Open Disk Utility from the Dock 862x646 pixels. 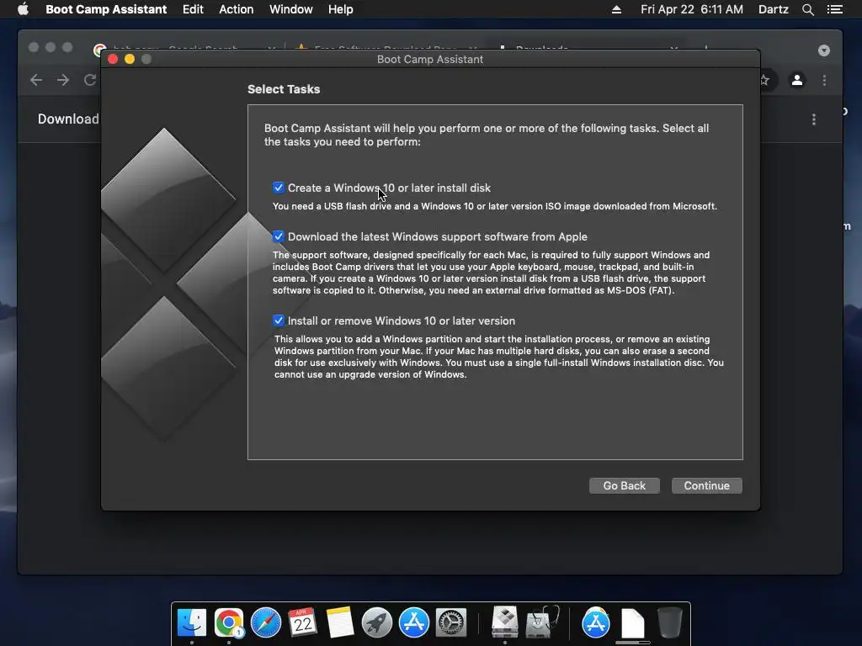(x=542, y=622)
